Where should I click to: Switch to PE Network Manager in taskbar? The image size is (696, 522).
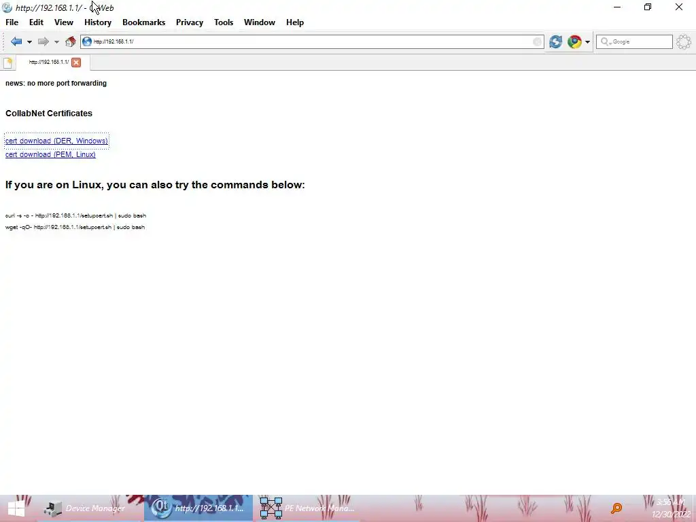click(309, 508)
